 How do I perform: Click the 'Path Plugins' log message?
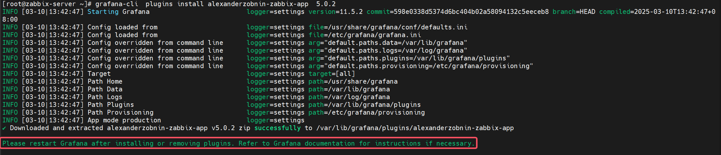[111, 105]
